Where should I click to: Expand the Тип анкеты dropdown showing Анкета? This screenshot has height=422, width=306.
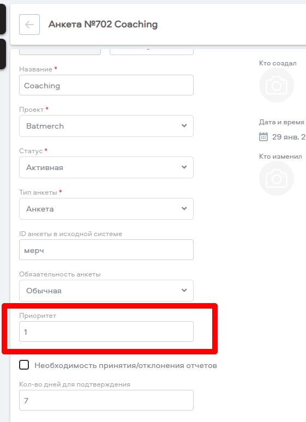(x=106, y=209)
